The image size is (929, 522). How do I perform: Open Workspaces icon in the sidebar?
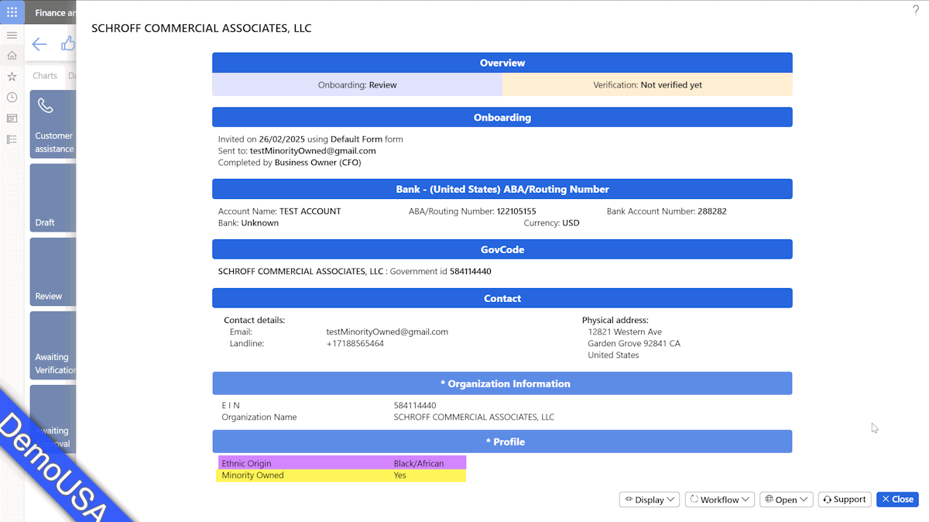click(12, 118)
